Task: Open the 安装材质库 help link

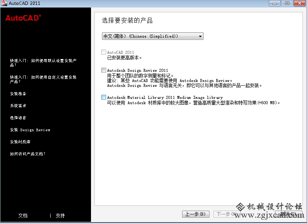Action: point(20,142)
